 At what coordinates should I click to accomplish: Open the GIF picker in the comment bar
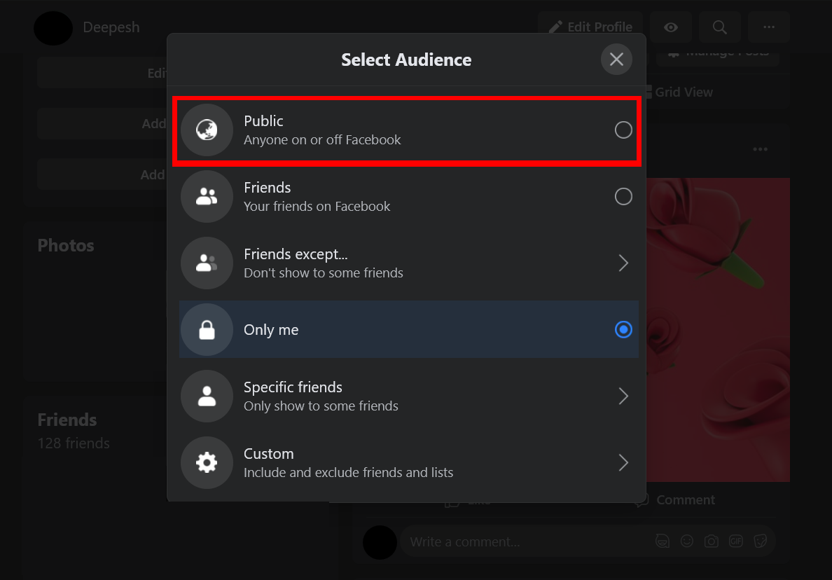[x=735, y=541]
